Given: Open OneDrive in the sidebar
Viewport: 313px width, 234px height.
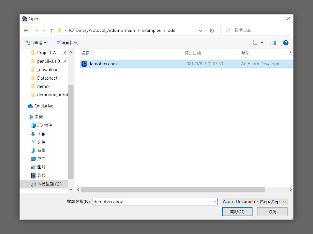Looking at the screenshot, I should (44, 106).
